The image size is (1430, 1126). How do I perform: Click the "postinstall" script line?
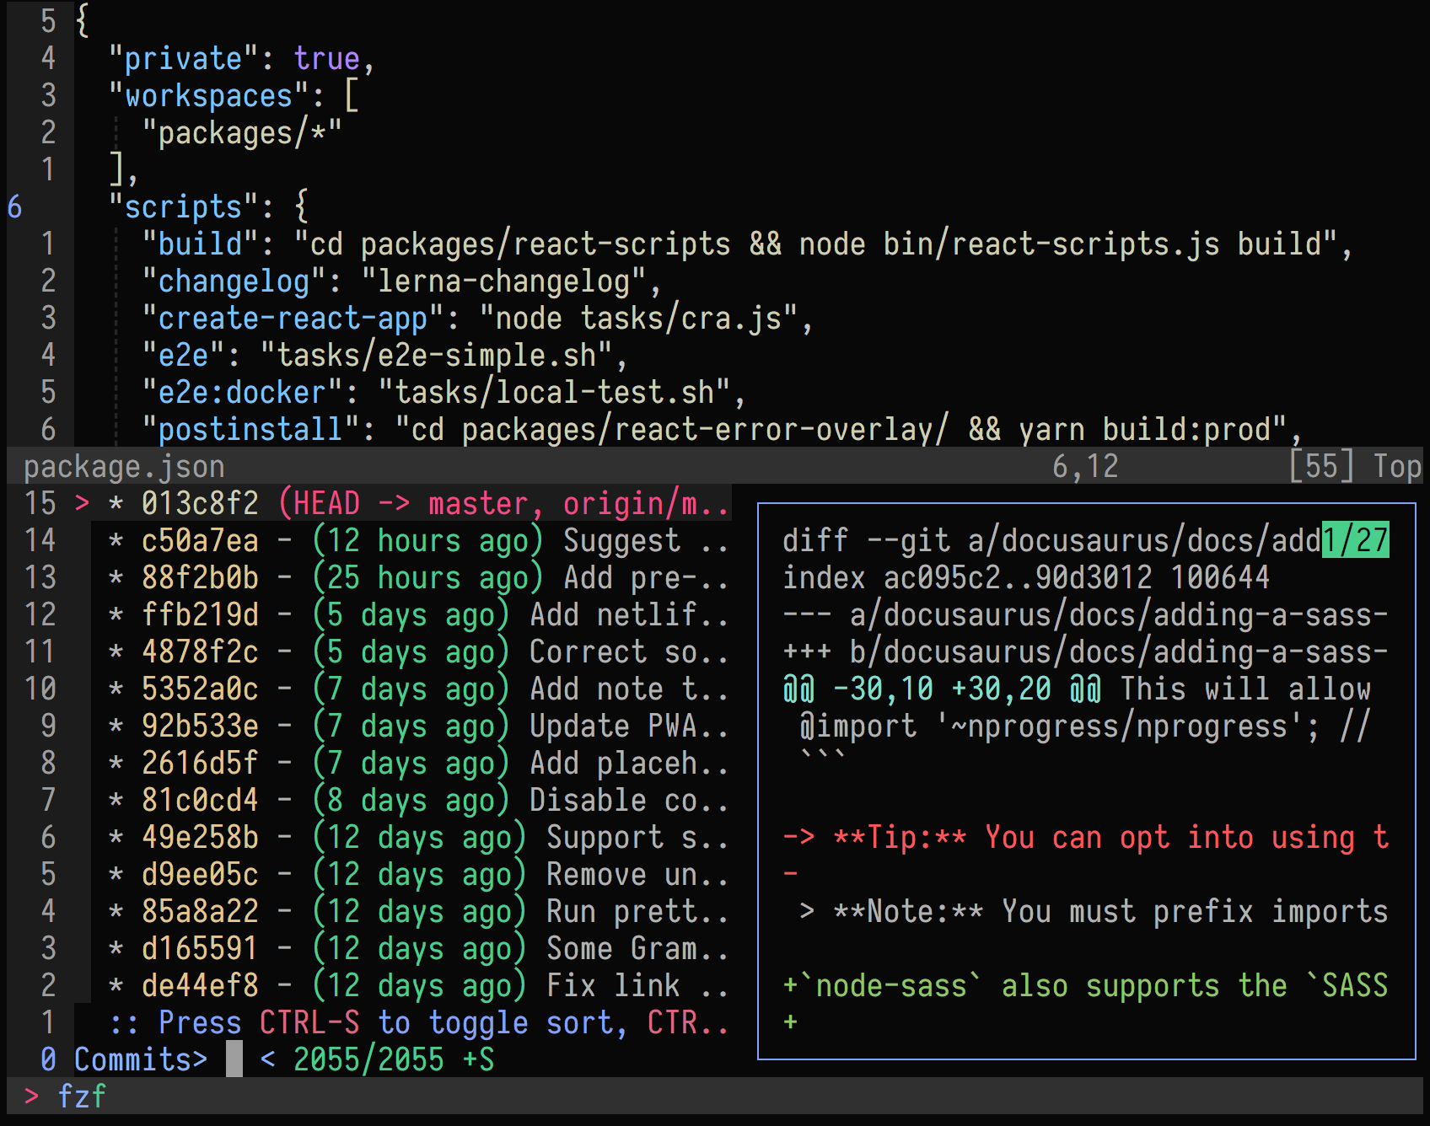tap(723, 429)
